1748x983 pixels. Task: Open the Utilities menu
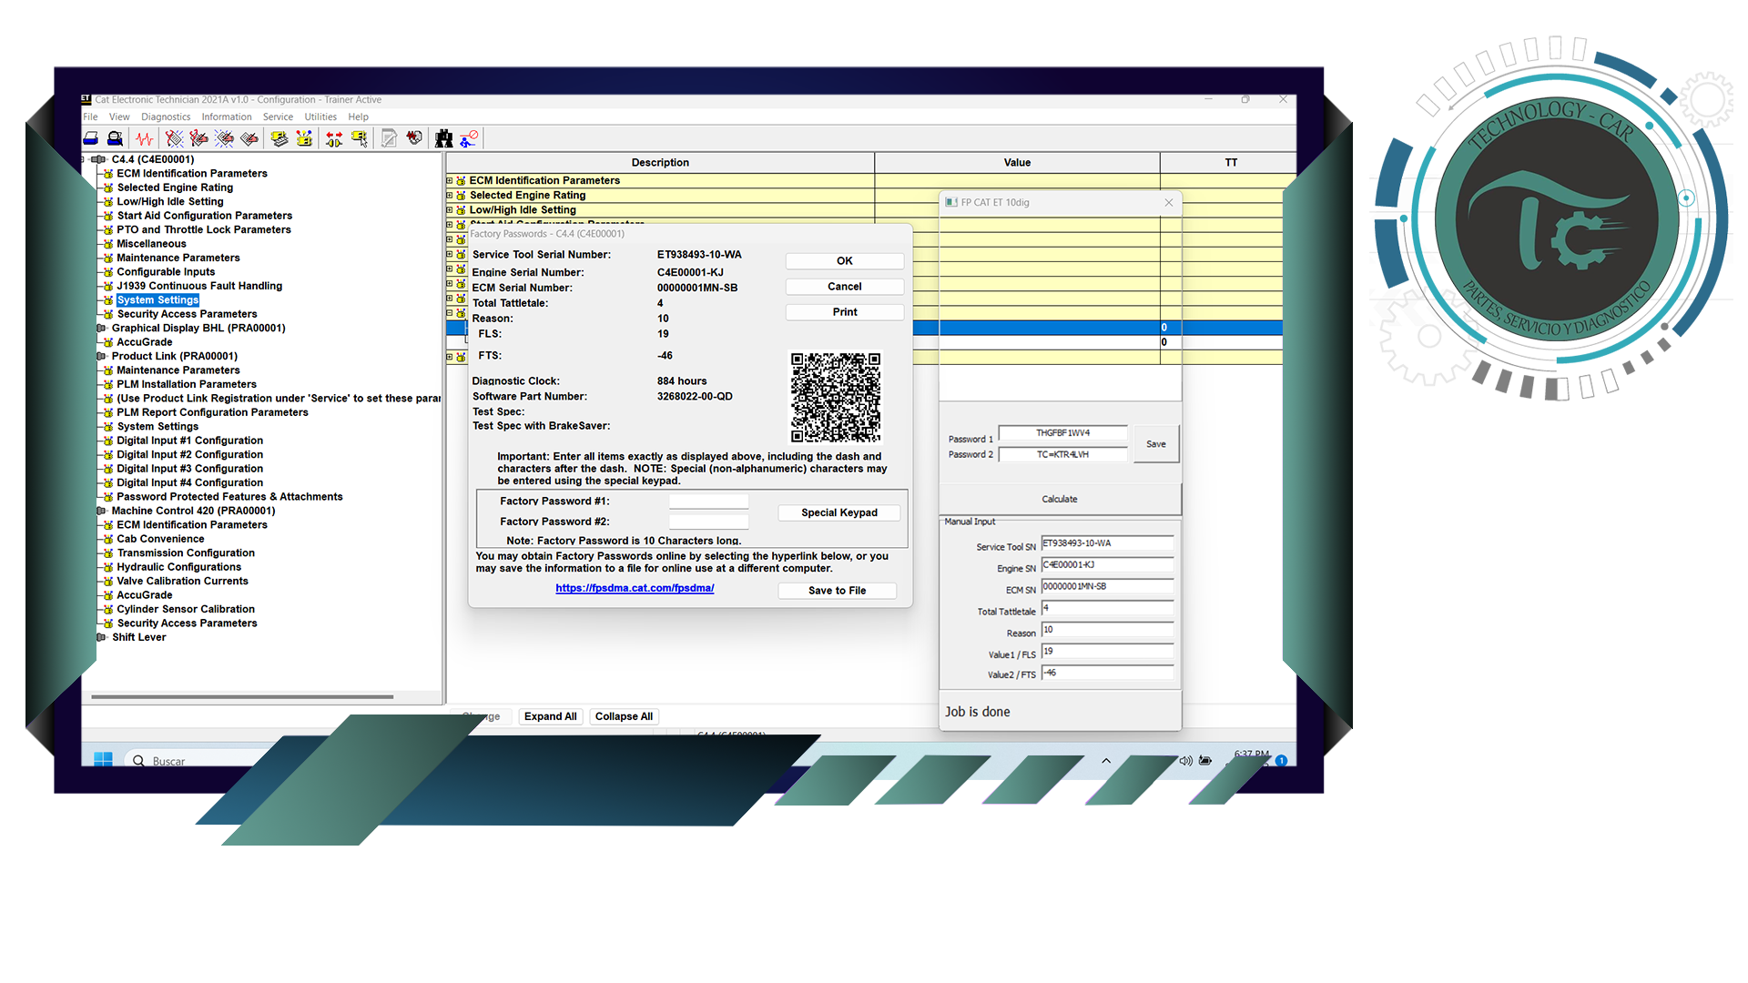click(320, 117)
